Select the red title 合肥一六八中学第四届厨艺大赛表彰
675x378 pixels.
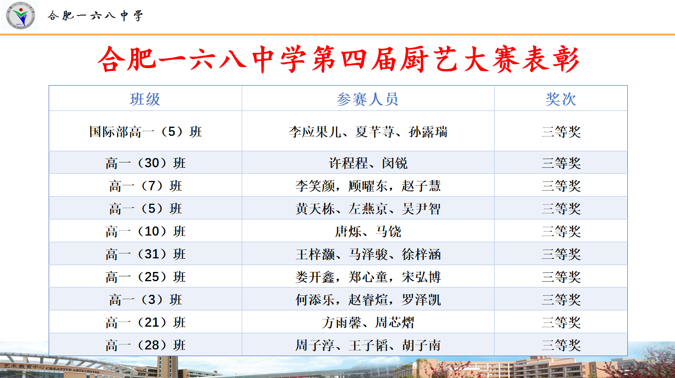click(x=338, y=60)
